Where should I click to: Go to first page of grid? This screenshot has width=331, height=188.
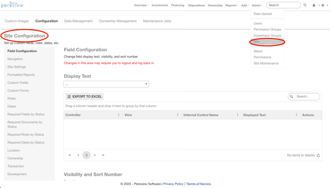pyautogui.click(x=70, y=155)
